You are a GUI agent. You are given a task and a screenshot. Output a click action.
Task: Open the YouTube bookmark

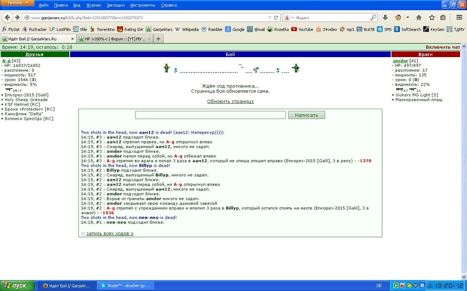click(302, 30)
